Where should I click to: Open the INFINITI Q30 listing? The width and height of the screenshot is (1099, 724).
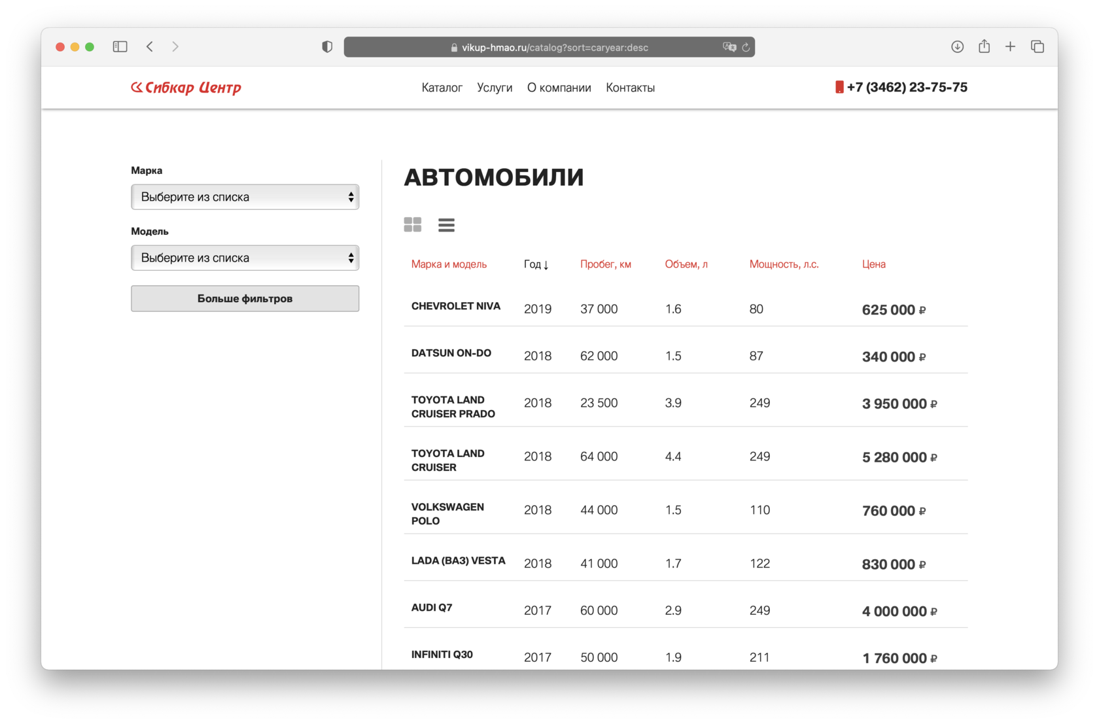(442, 655)
